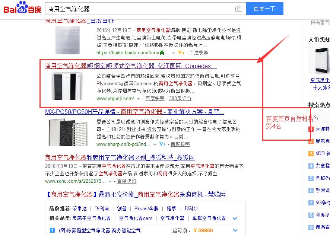Open 搜狐科技 result about 商用空气净化器区别
330x236 pixels.
click(x=120, y=157)
